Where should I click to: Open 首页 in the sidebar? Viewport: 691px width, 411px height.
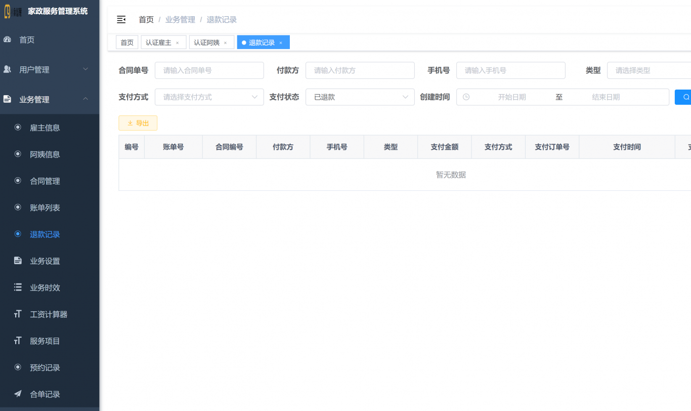click(x=50, y=39)
